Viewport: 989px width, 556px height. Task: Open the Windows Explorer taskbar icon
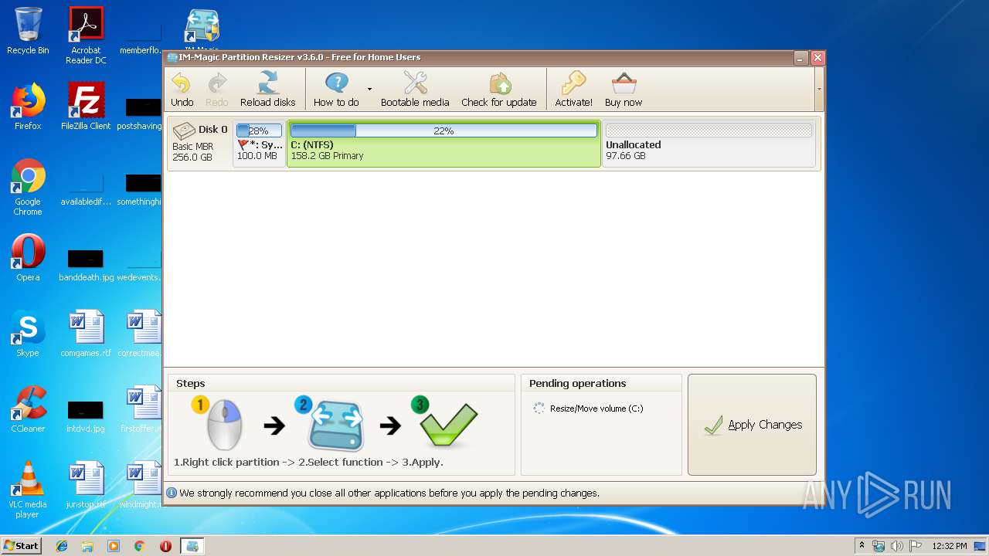click(x=87, y=546)
